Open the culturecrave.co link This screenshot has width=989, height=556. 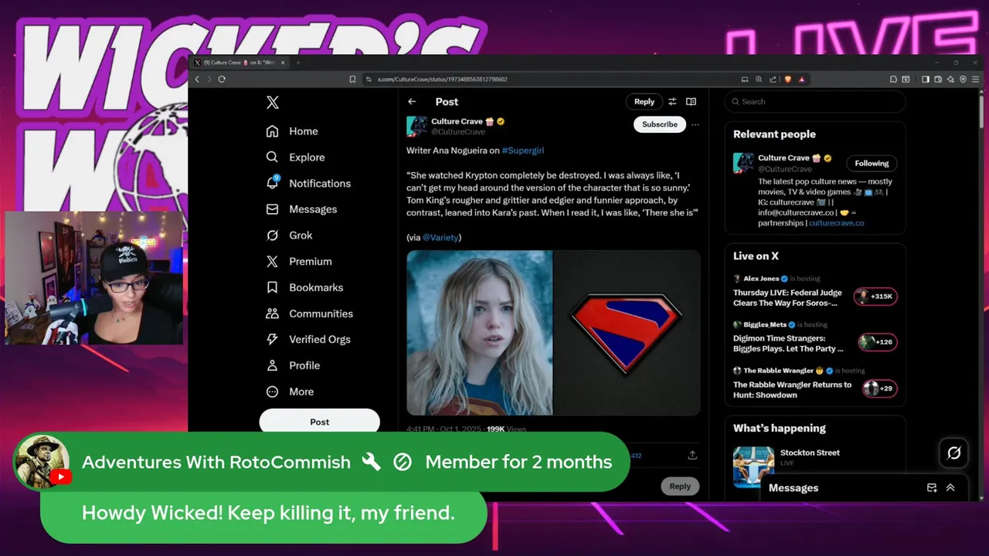coord(837,223)
